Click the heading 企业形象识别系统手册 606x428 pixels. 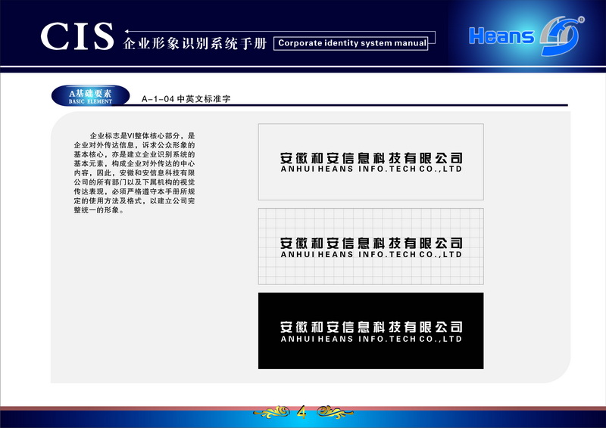coord(195,44)
